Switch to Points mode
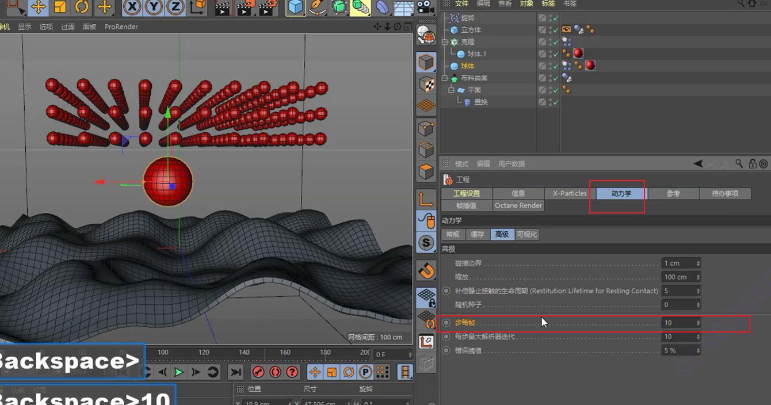This screenshot has width=771, height=405. pyautogui.click(x=426, y=128)
